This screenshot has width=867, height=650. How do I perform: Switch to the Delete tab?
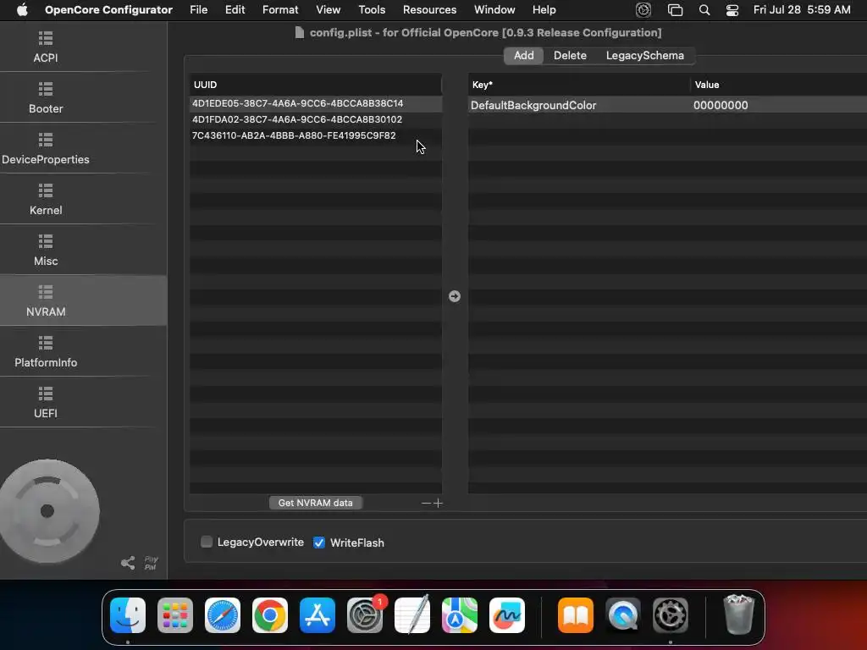click(570, 55)
